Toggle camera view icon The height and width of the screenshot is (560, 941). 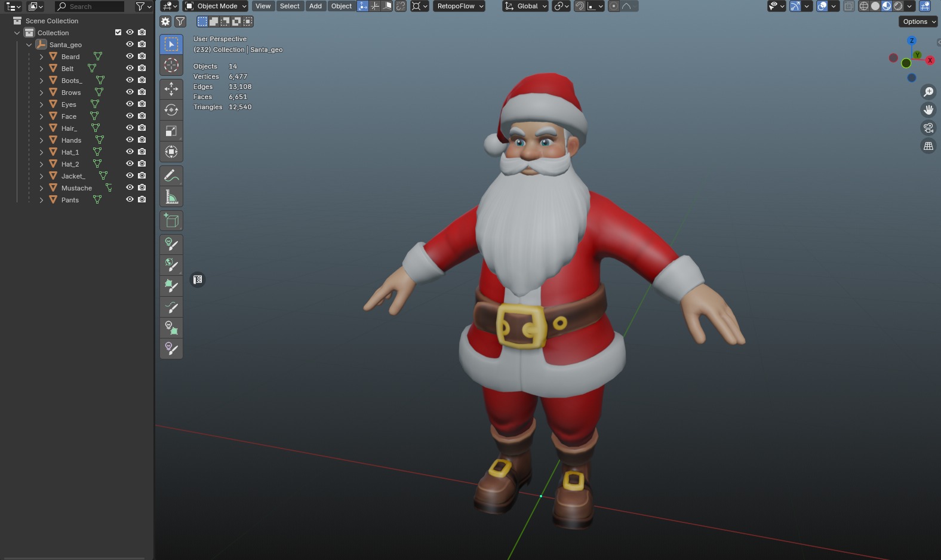point(928,128)
